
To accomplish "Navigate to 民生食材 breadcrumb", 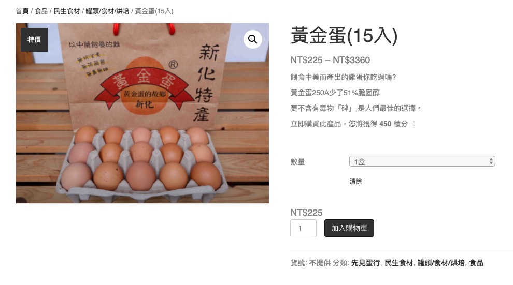I will tap(67, 11).
